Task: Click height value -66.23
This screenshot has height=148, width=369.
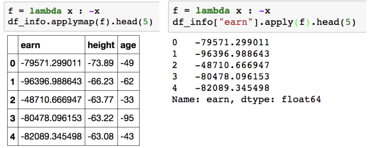Action: (x=101, y=82)
